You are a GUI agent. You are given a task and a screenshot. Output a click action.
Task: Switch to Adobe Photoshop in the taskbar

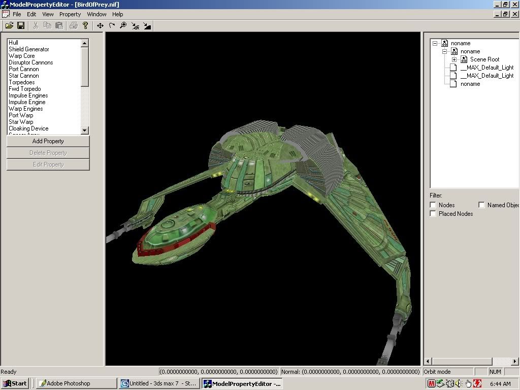76,384
